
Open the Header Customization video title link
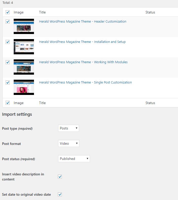coord(83,21)
